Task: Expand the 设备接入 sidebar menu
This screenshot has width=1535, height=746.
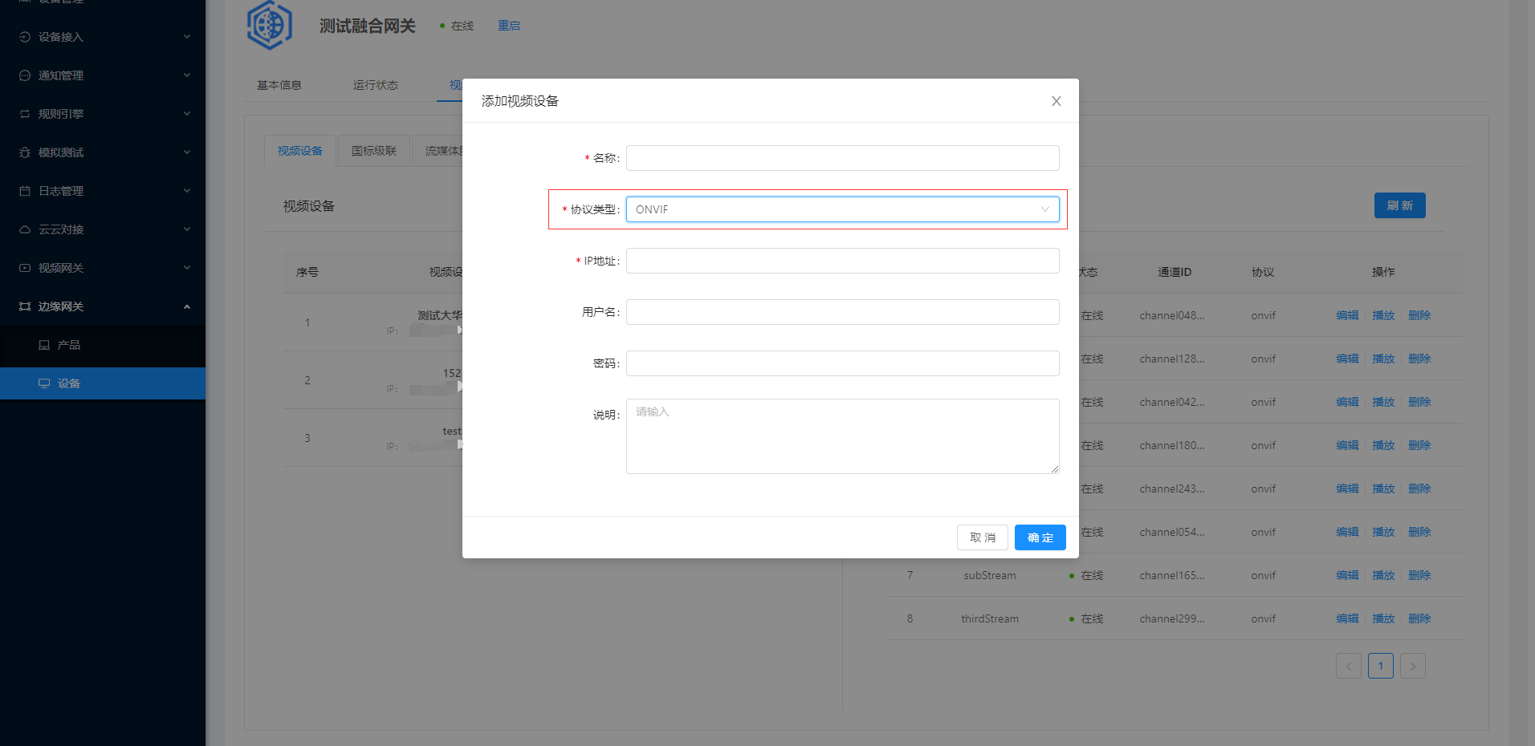Action: [x=103, y=37]
